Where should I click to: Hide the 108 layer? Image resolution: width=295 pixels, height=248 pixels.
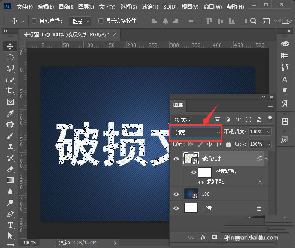coord(176,194)
